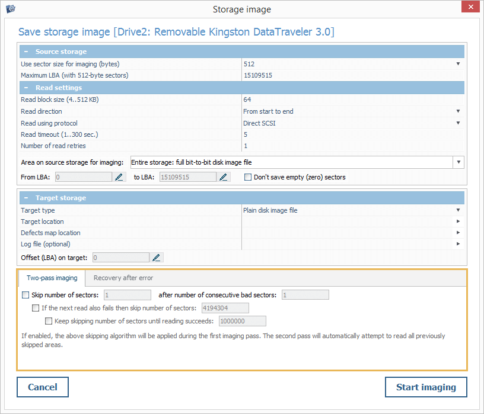Click the pencil icon for Offset on target
Viewport: 484px width, 414px height.
click(157, 257)
